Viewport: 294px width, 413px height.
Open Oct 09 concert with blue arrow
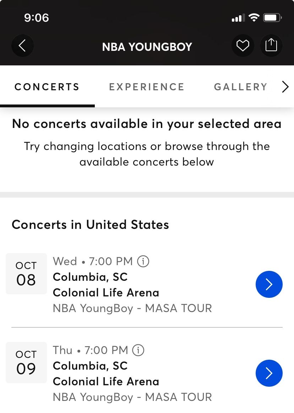tap(269, 373)
